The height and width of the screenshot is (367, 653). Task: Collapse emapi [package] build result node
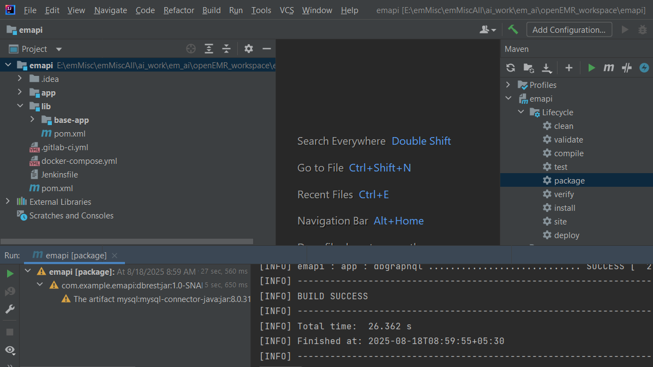point(28,271)
